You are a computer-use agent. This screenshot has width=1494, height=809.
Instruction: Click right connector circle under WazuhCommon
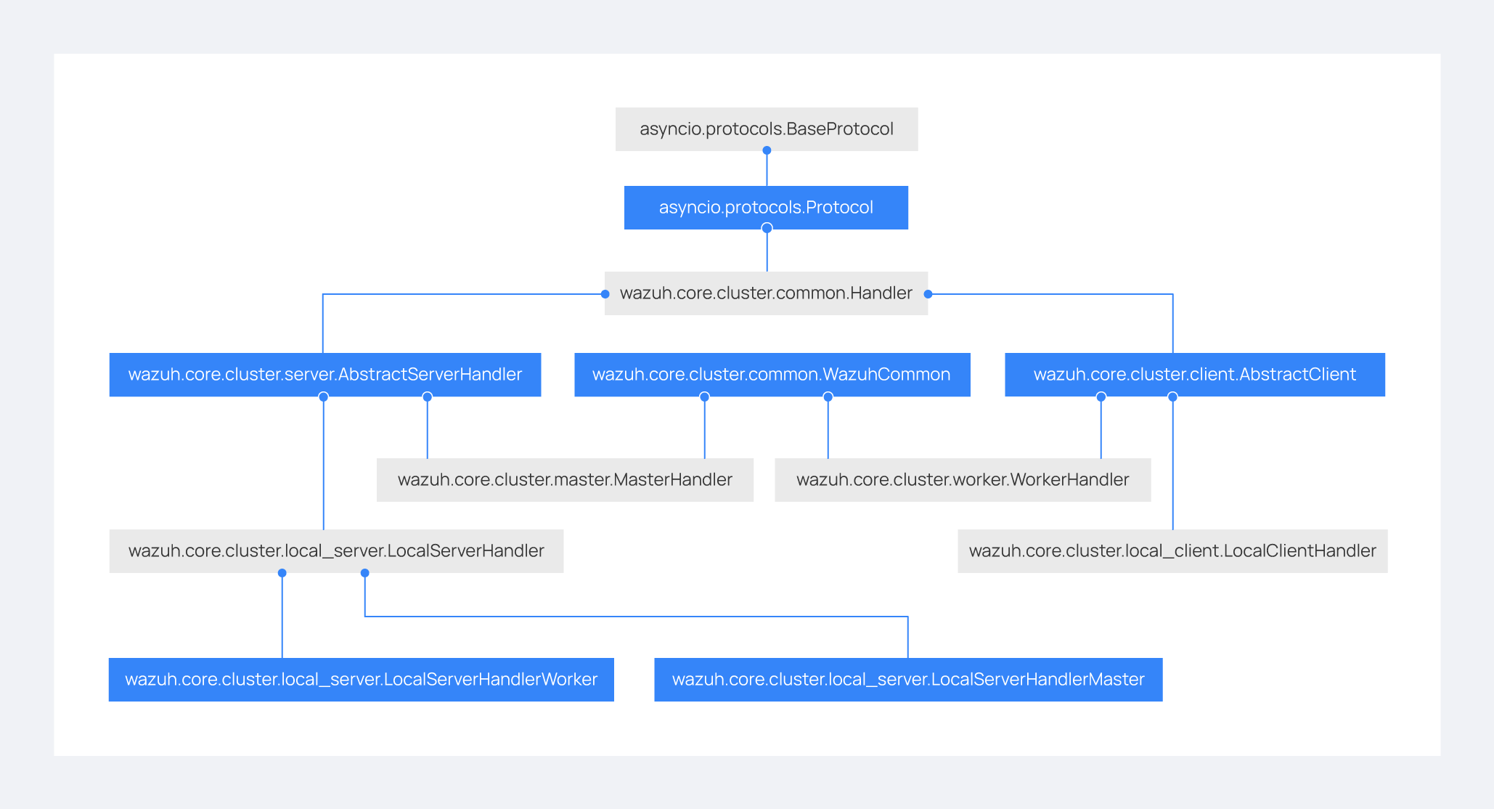point(828,397)
